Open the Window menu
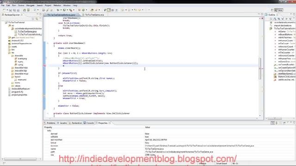296x166 pixels. pyautogui.click(x=67, y=6)
